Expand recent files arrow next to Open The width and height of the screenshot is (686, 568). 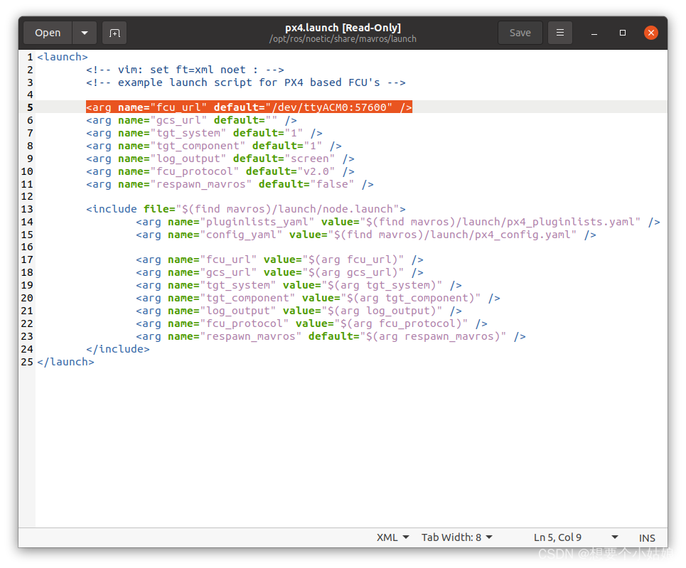click(85, 33)
